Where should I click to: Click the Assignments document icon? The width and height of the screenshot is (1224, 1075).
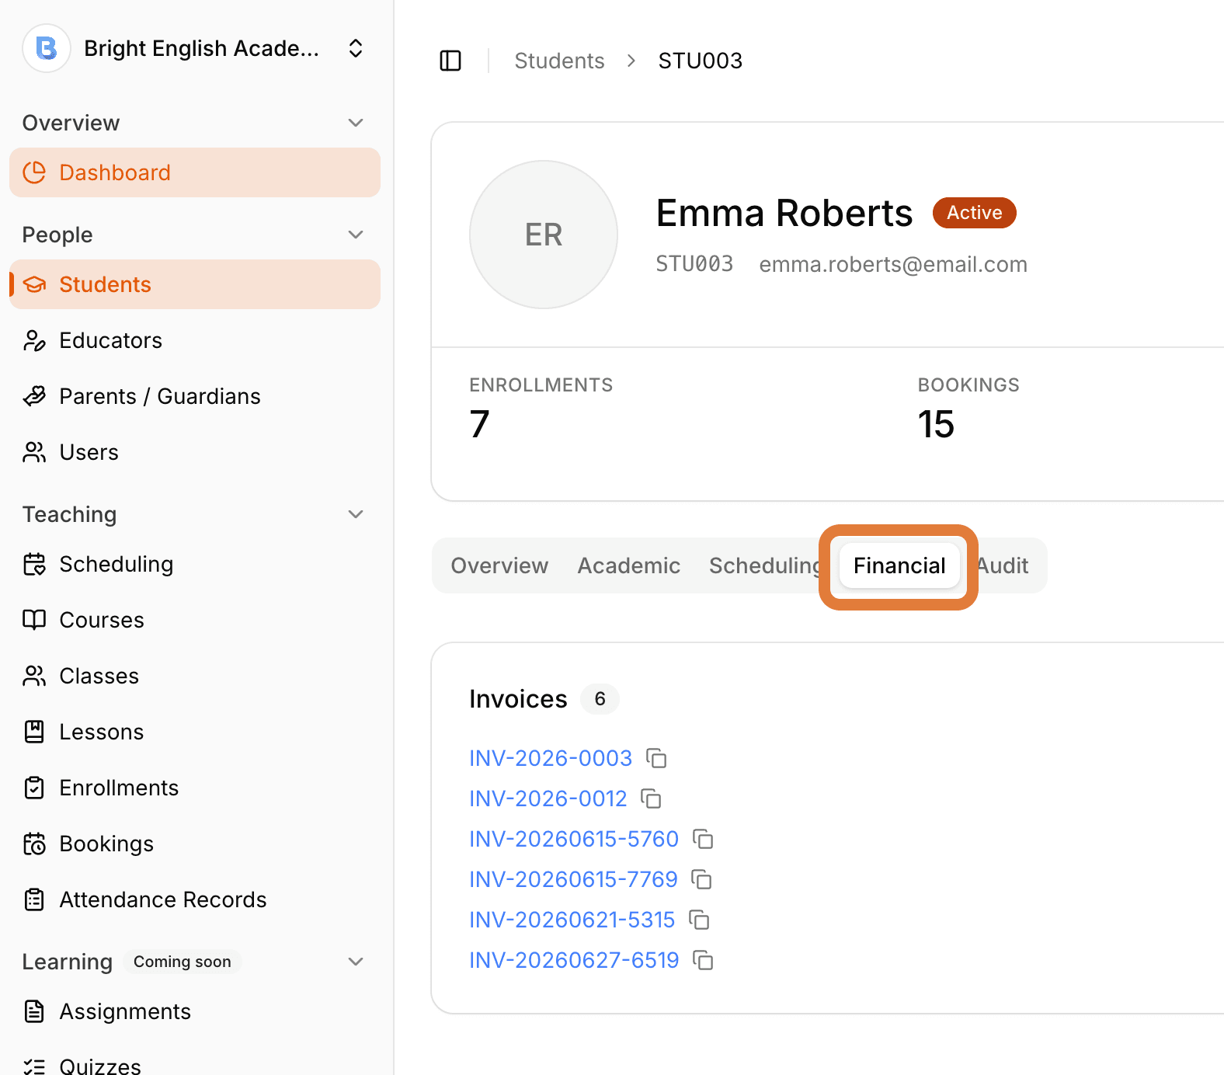(x=34, y=1011)
